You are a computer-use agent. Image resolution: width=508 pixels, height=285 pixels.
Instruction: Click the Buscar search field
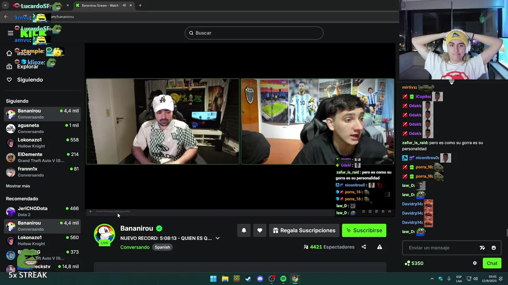(254, 33)
